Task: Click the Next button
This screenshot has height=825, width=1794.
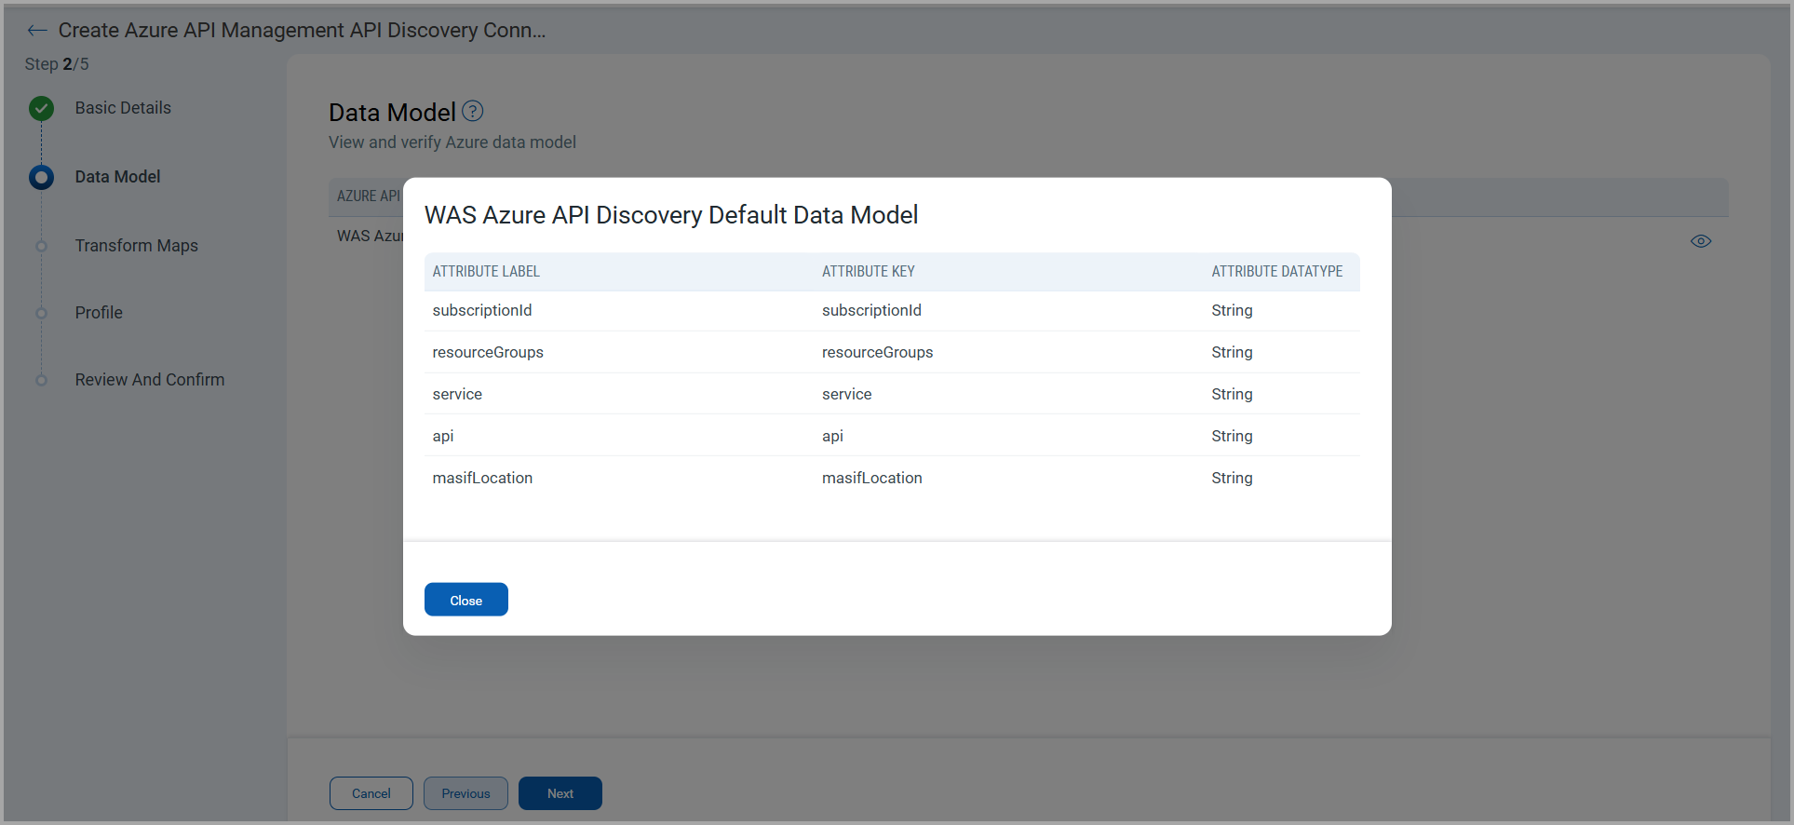Action: (560, 793)
